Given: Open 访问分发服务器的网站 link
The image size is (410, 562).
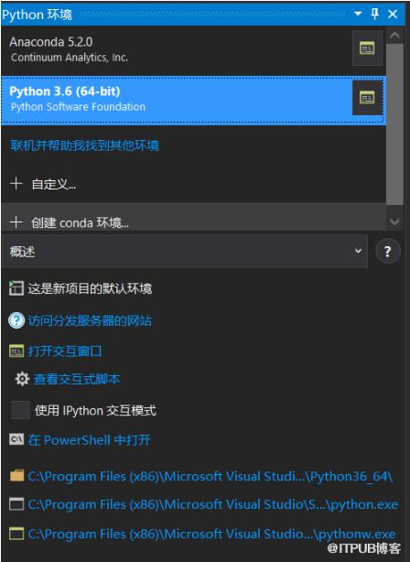Looking at the screenshot, I should point(90,320).
